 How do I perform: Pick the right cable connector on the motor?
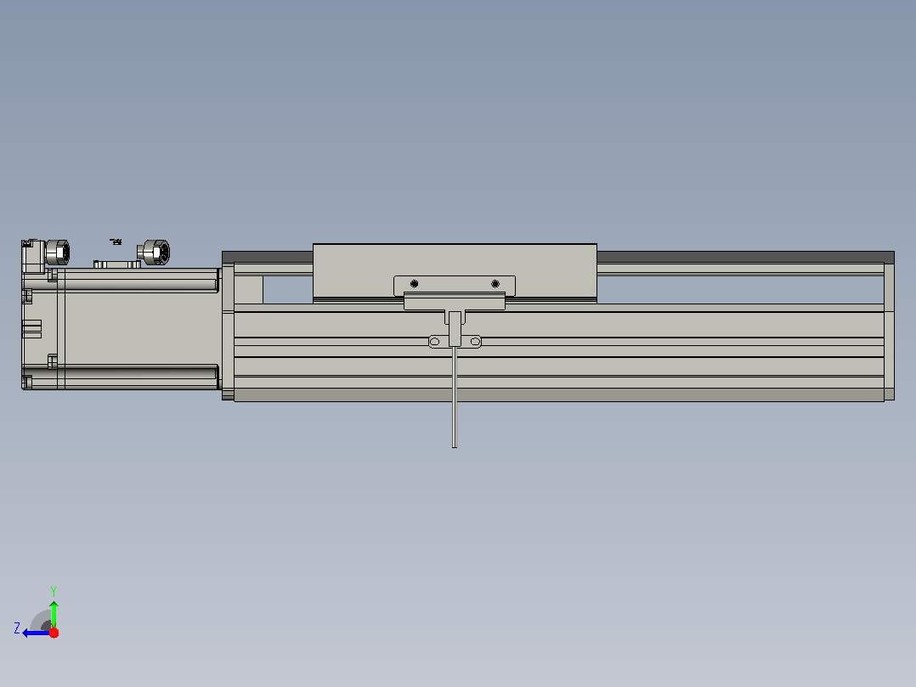155,253
